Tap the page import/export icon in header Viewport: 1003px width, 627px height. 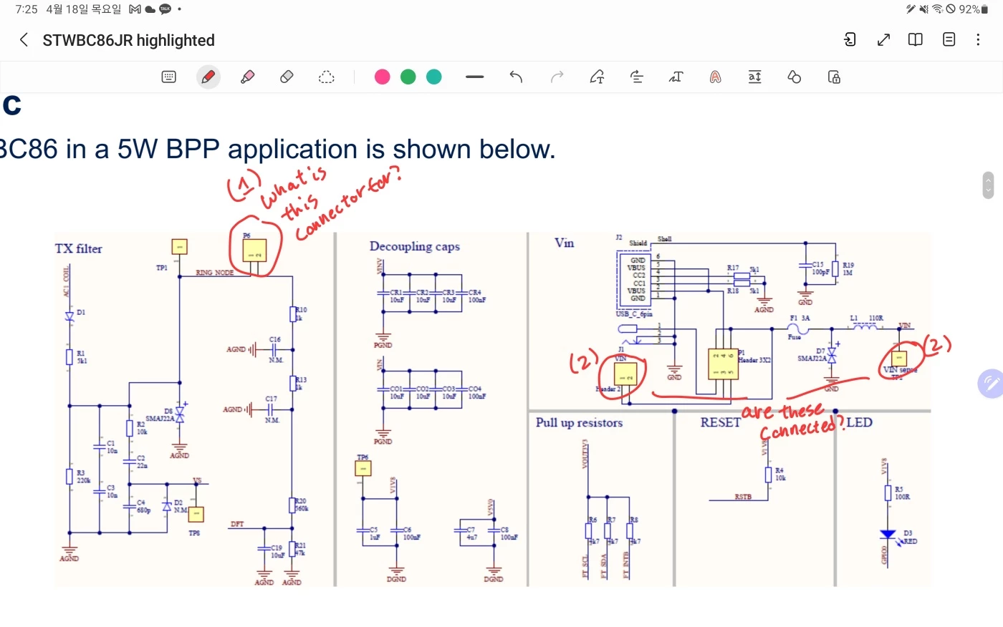coord(850,40)
